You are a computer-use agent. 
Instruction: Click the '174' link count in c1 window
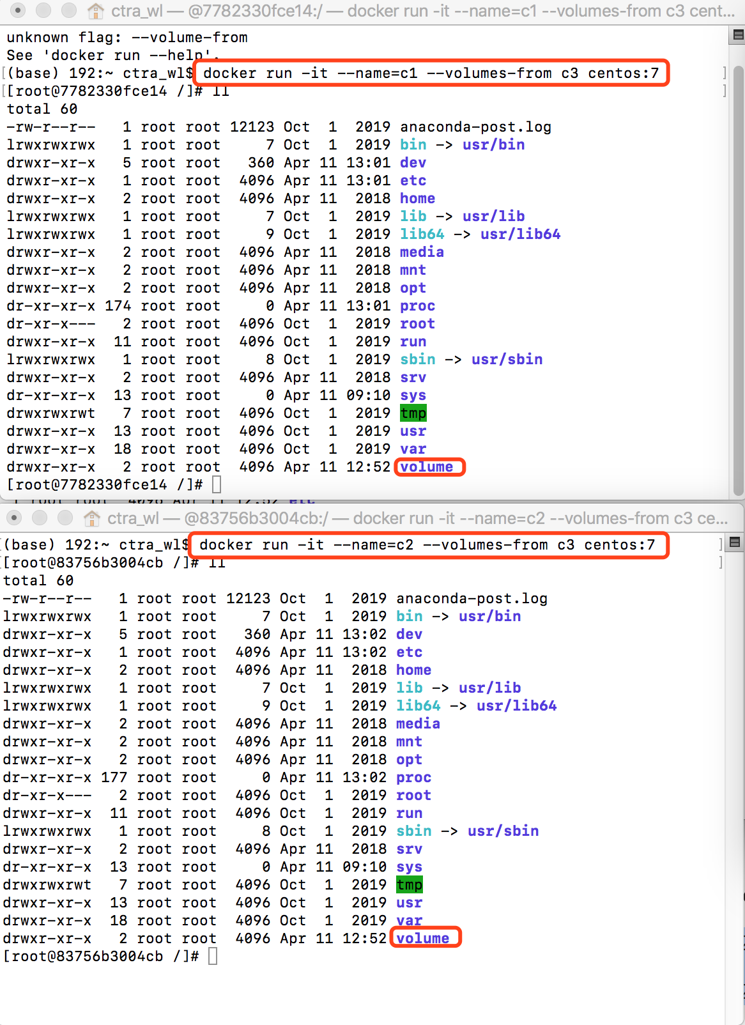[118, 306]
